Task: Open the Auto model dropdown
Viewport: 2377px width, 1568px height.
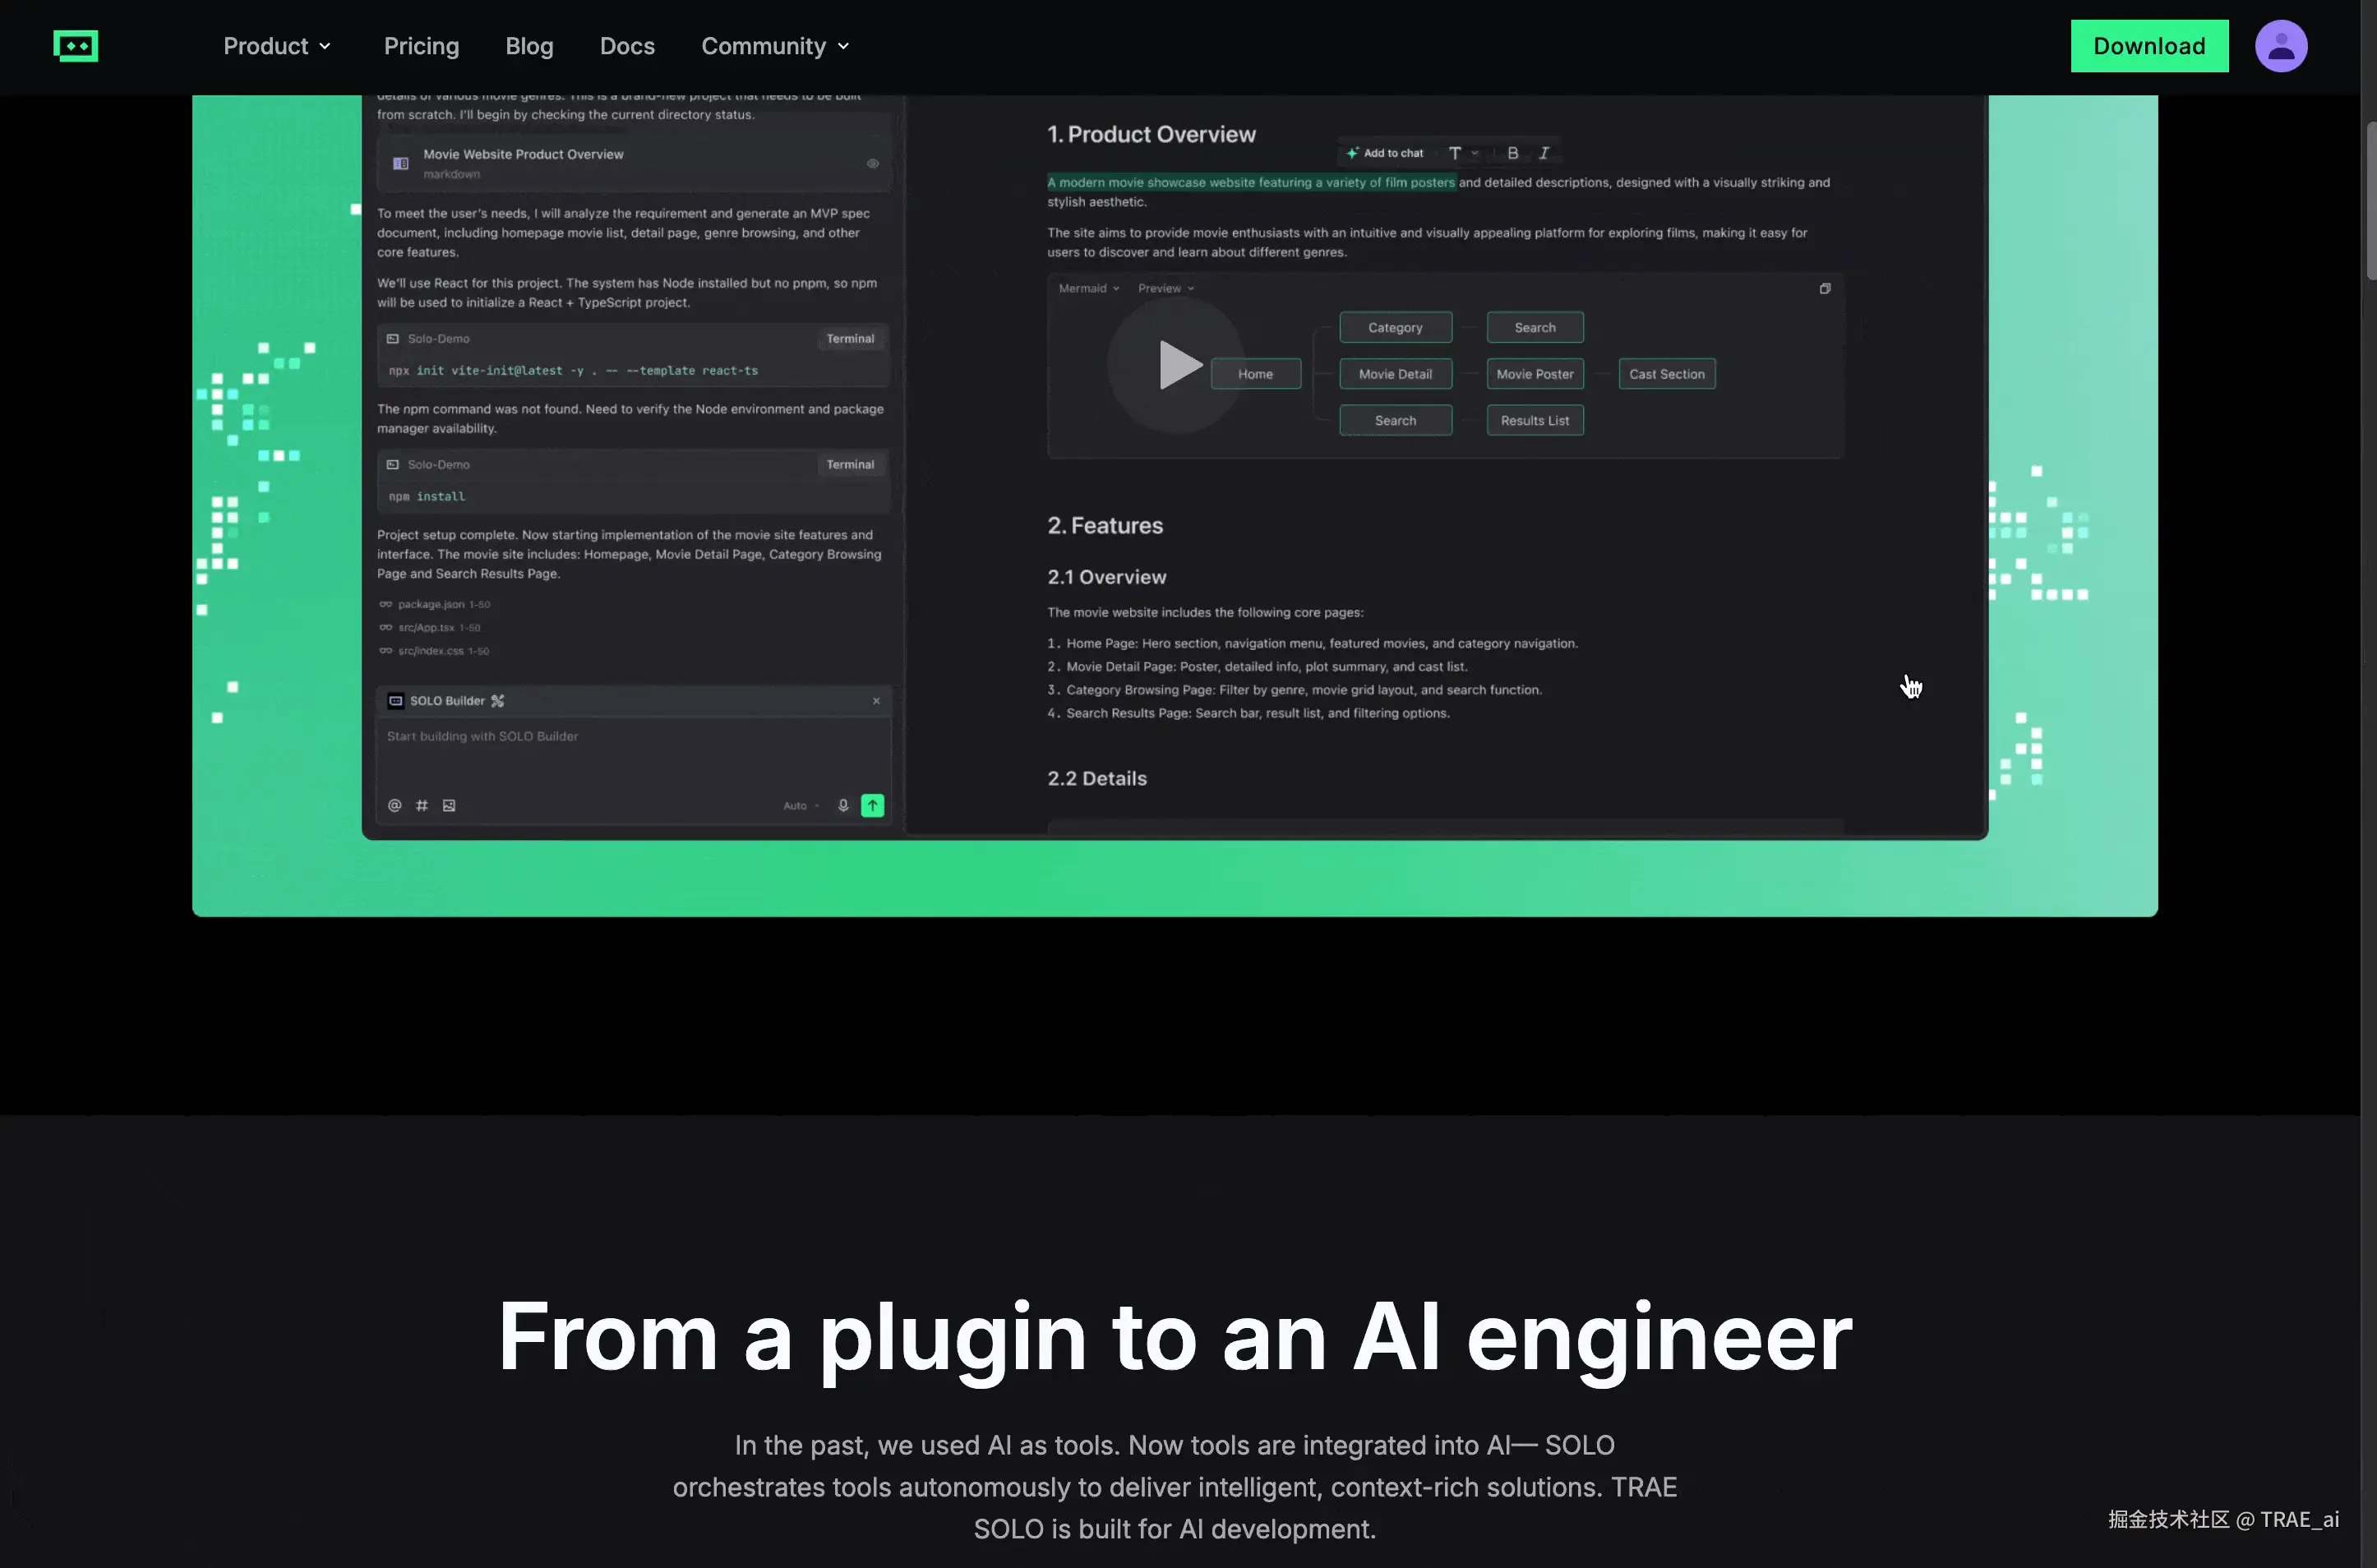Action: [x=801, y=806]
